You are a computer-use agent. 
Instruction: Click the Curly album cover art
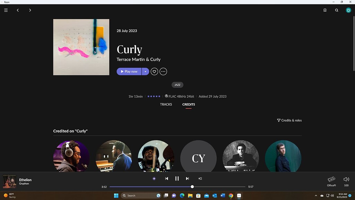(81, 47)
